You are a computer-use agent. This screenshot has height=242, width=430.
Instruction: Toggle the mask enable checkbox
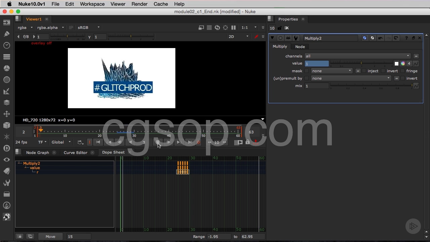(307, 71)
